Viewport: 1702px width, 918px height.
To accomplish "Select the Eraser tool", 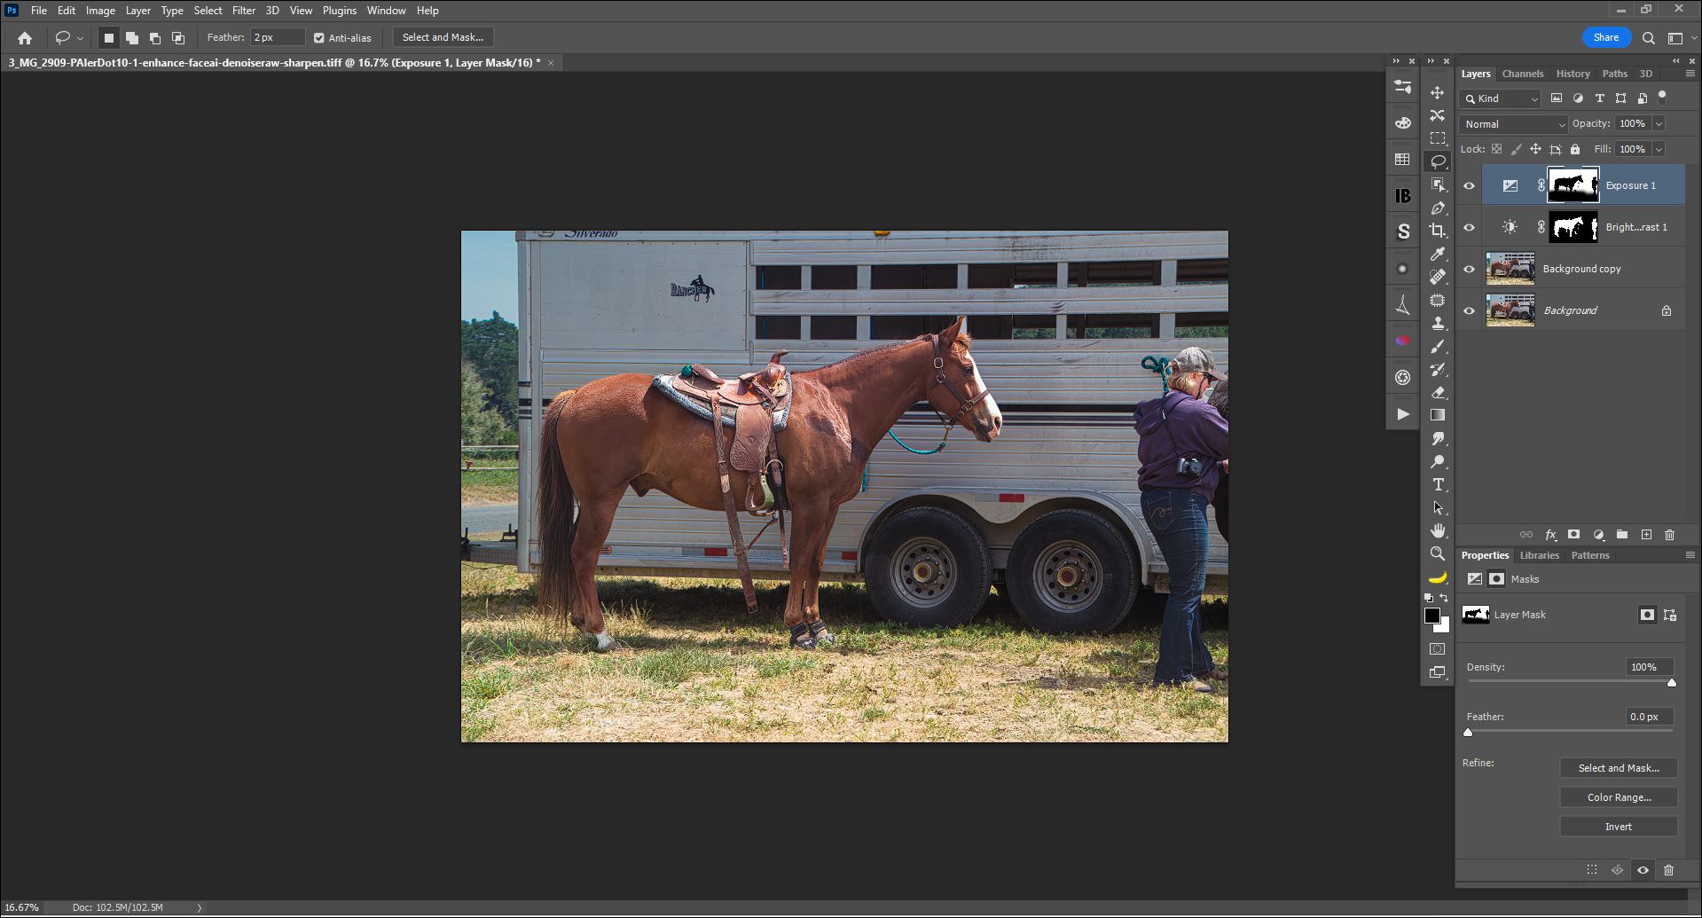I will coord(1437,392).
